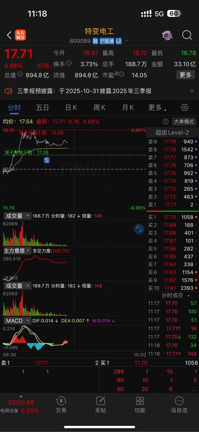Tap the 11:18 17.71 148 trade
199x432 pixels.
(173, 354)
